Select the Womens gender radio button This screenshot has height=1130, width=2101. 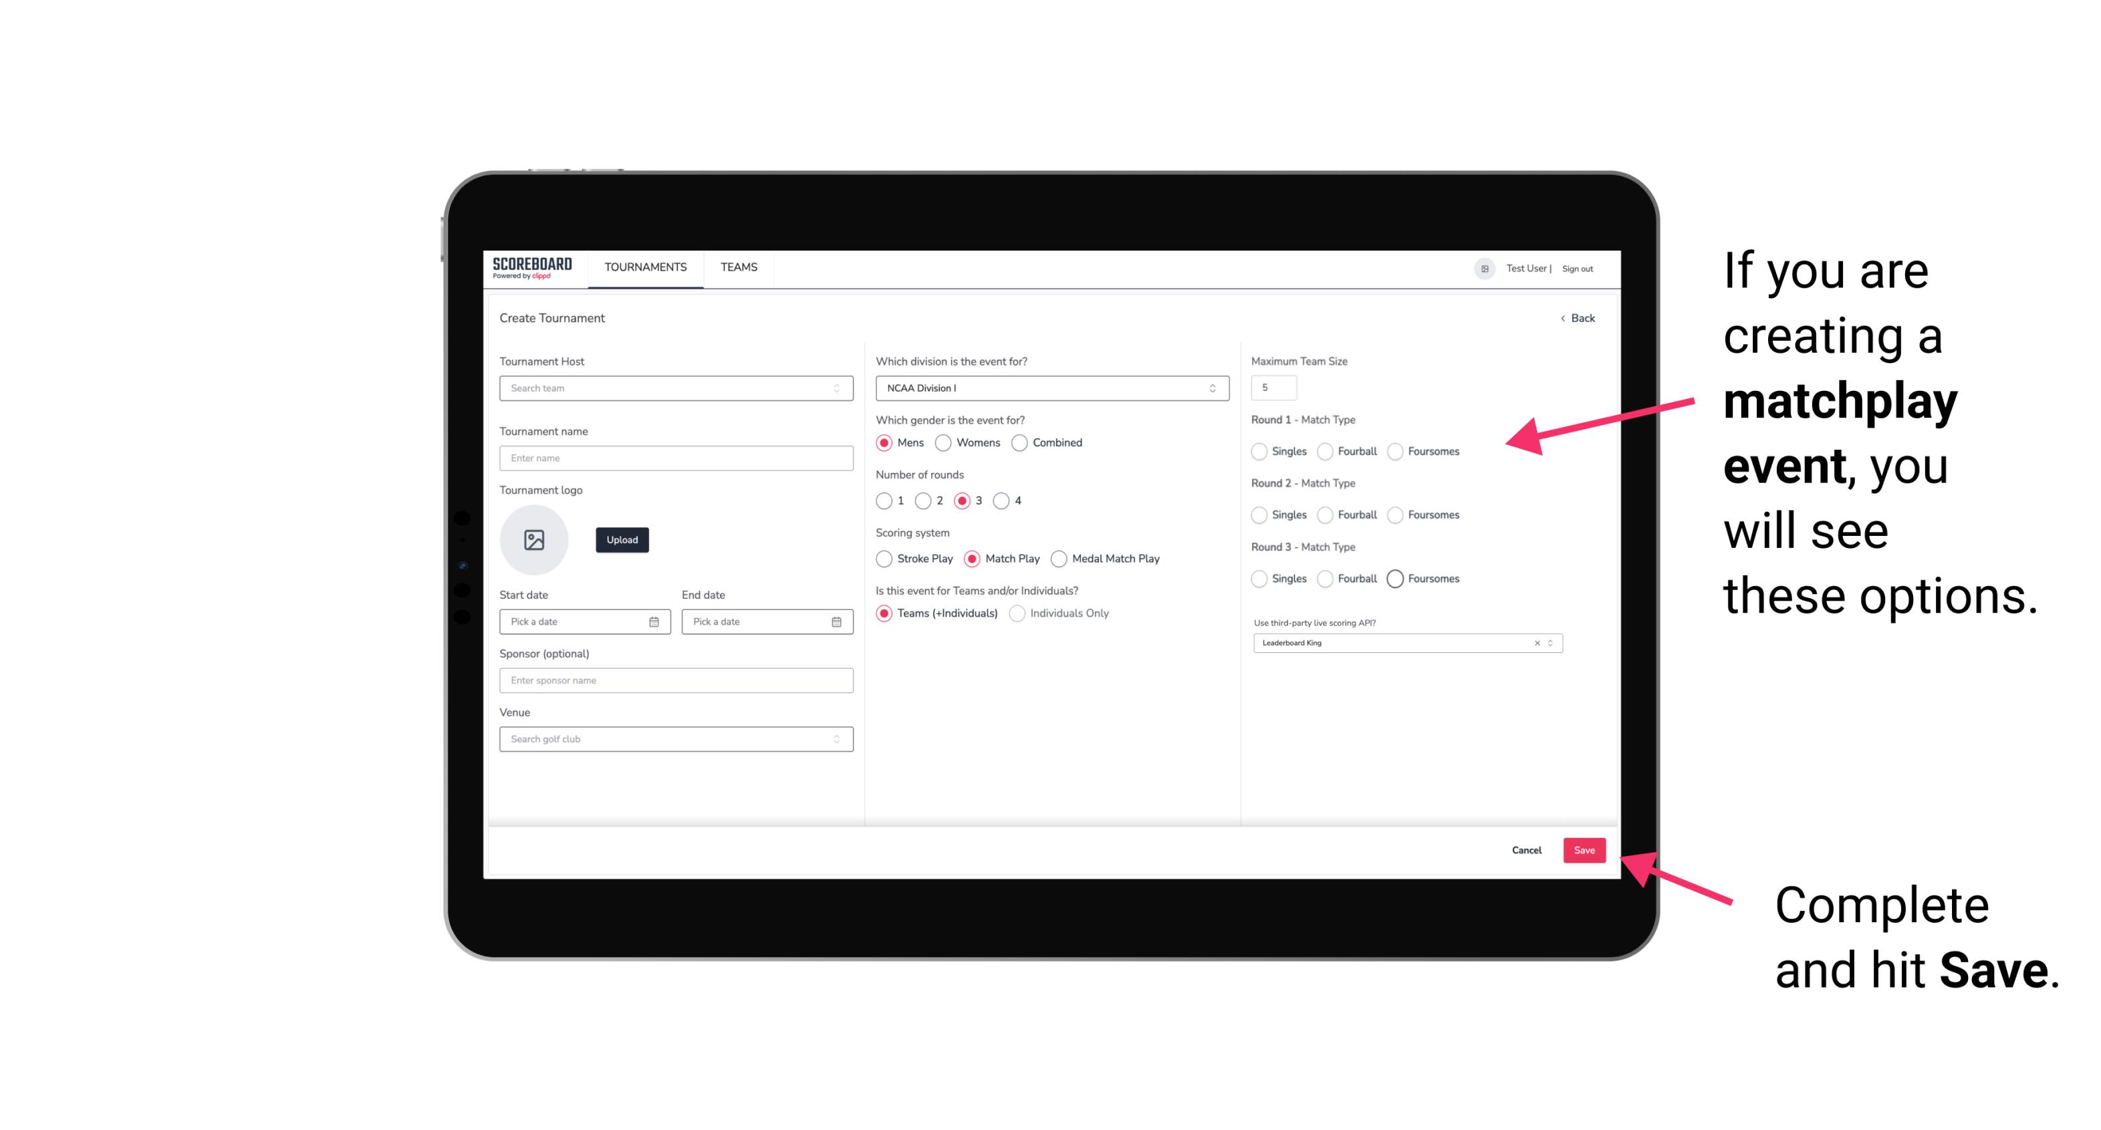click(943, 442)
